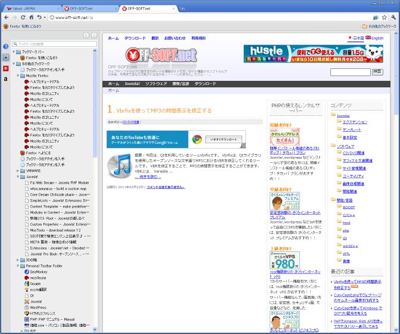Open the Amazon sidebar panel icon
The width and height of the screenshot is (400, 334).
click(x=5, y=79)
